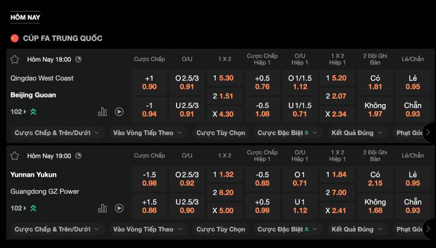The image size is (436, 248).
Task: Open first match's Cược Chấp & Trên/Dưới dropdown
Action: pyautogui.click(x=57, y=132)
